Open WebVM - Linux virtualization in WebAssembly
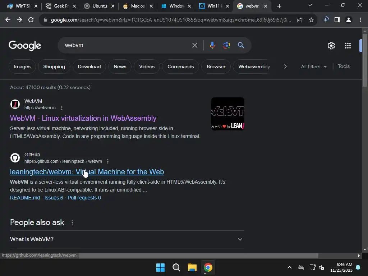Viewport: 368px width, 276px height. (x=83, y=118)
